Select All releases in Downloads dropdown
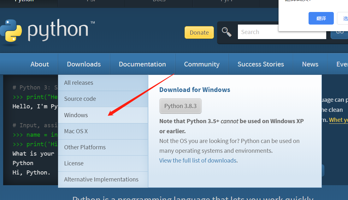 103,83
